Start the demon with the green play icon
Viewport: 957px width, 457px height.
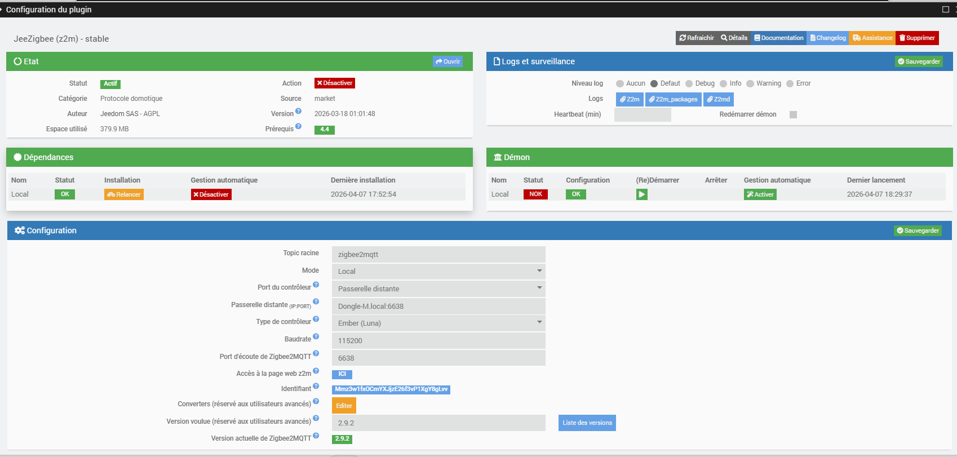[641, 194]
